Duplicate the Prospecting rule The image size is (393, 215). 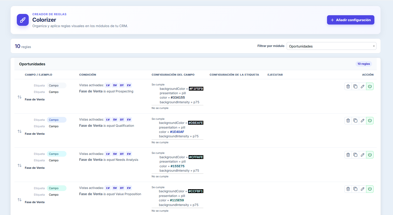[355, 86]
